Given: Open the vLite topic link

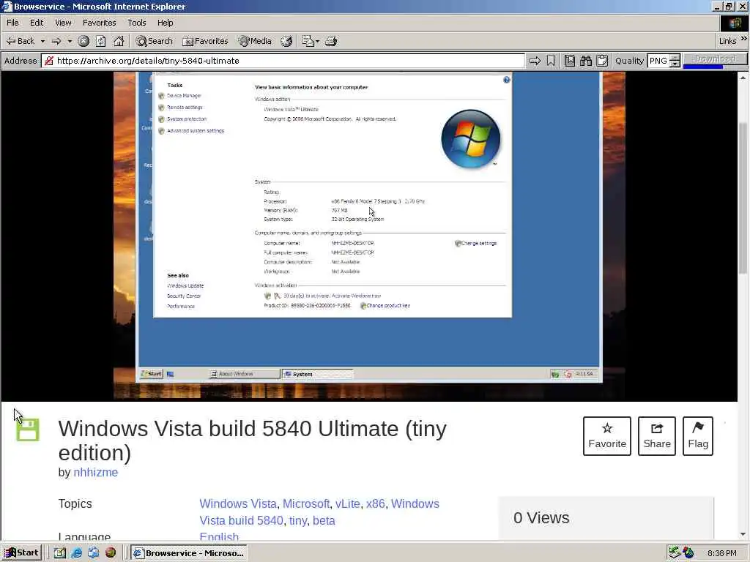Looking at the screenshot, I should coord(347,503).
